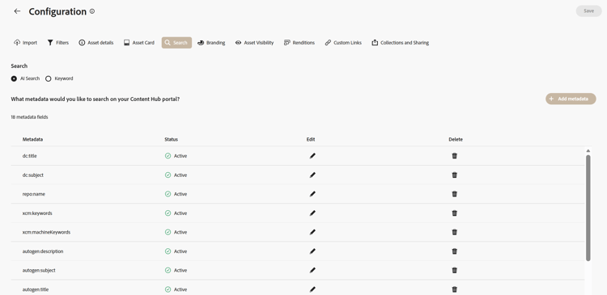Screen dimensions: 607x295
Task: Delete the xcm:keywords metadata row
Action: coord(455,213)
